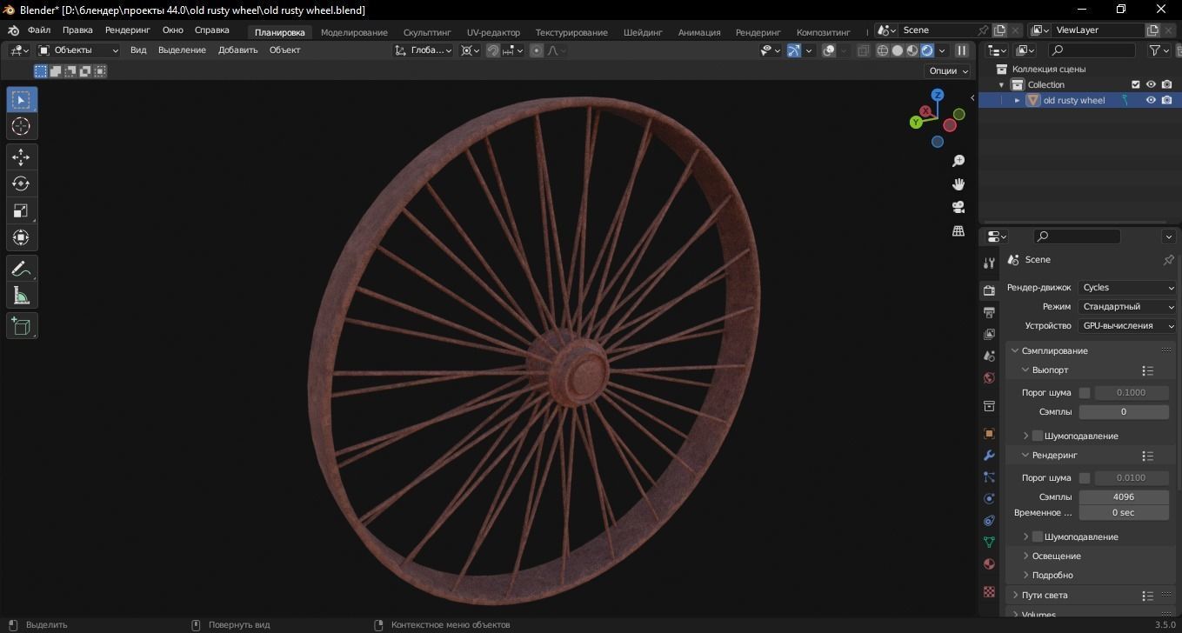This screenshot has height=633, width=1182.
Task: Activate the Rotate tool
Action: (21, 183)
